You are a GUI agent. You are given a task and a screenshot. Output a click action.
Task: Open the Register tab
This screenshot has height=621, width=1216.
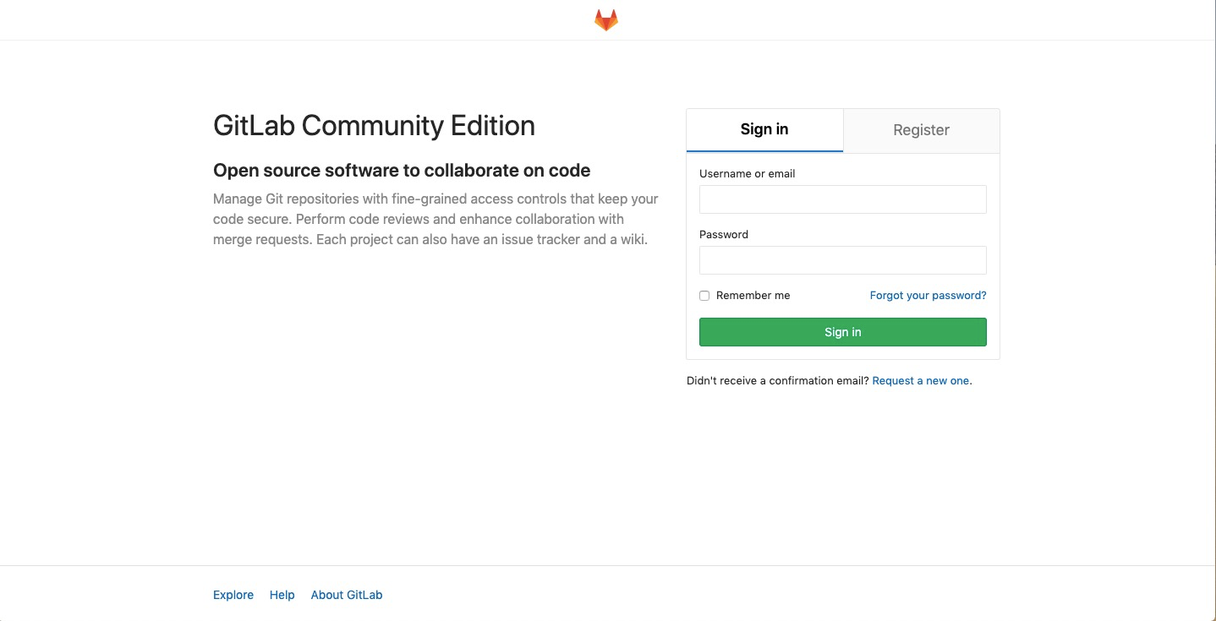[x=921, y=130]
